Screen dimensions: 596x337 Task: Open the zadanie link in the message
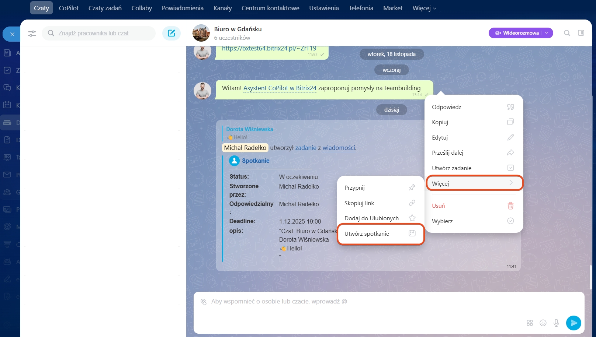click(306, 148)
